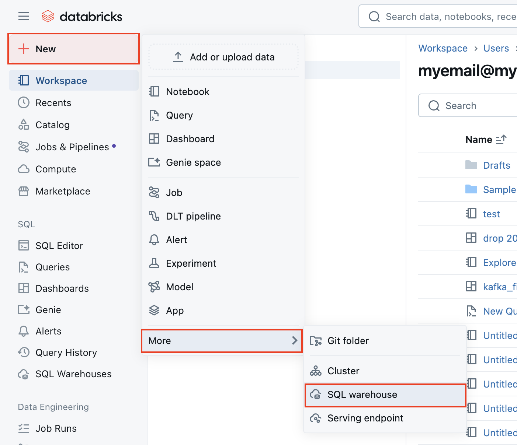The image size is (517, 445).
Task: Click the Genie sparkle icon in sidebar
Action: click(x=24, y=309)
